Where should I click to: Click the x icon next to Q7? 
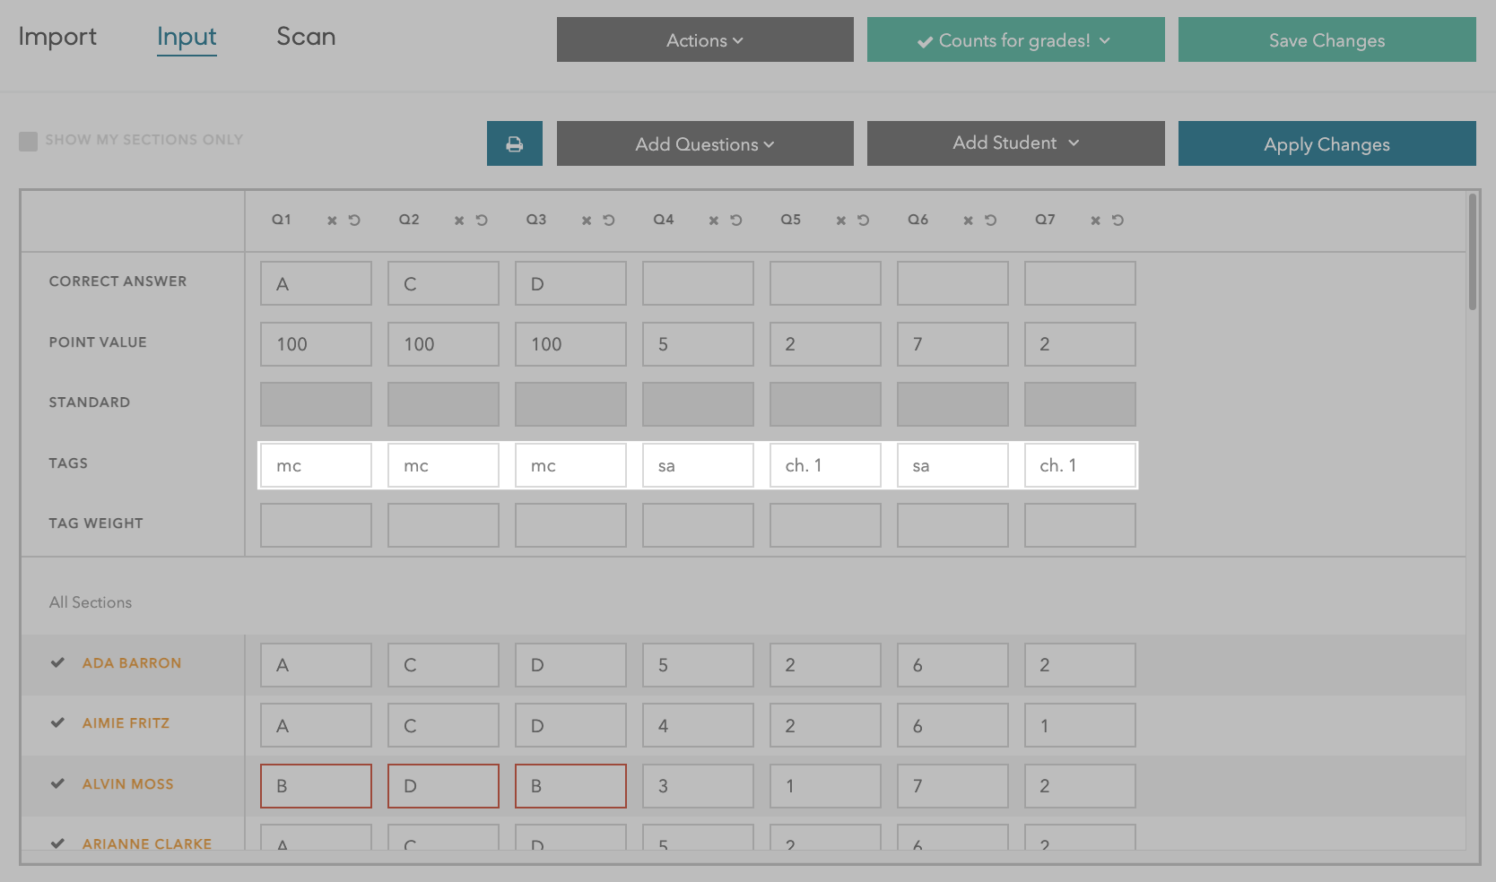[1095, 220]
